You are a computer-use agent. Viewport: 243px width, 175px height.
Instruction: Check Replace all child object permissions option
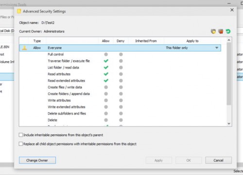[21, 144]
